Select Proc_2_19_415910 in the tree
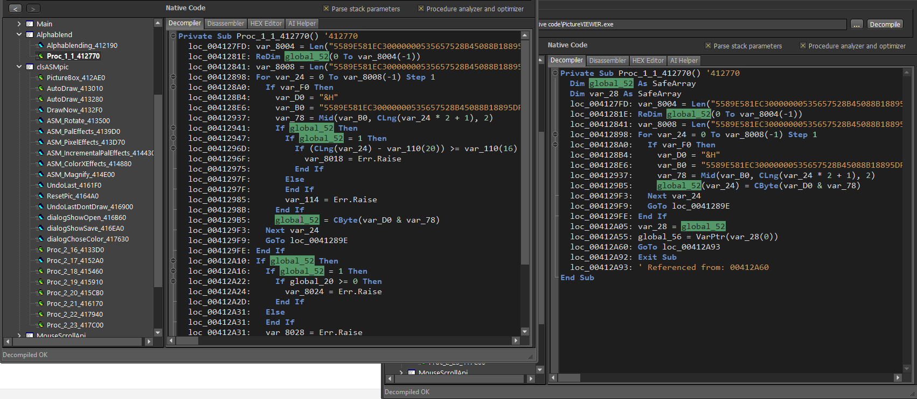 tap(75, 282)
